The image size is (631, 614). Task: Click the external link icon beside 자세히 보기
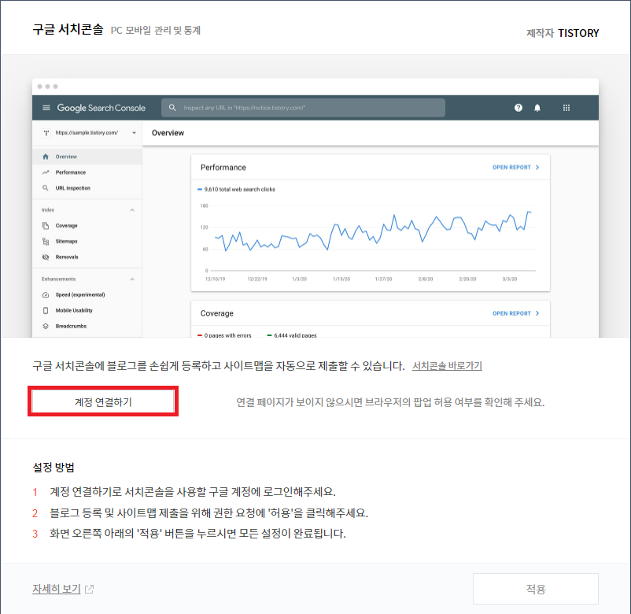pos(90,589)
